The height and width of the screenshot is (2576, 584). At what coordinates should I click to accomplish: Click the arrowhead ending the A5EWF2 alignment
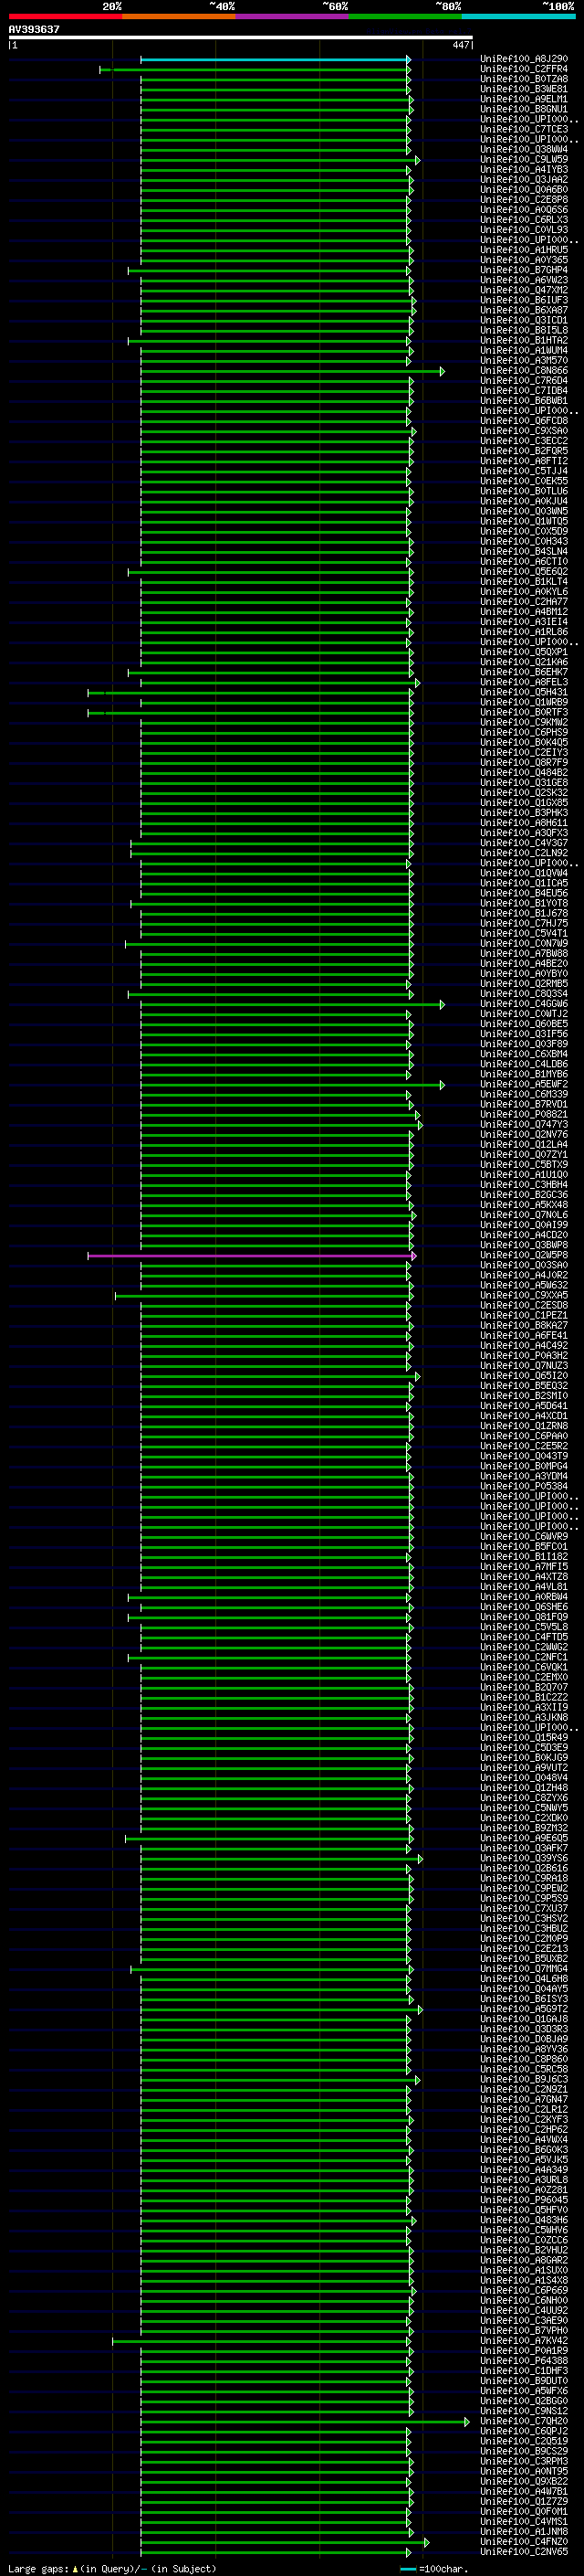click(x=443, y=1085)
